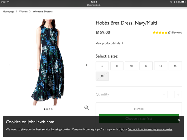This screenshot has width=187, height=140.
Task: Tap the quantity value field
Action: [171, 95]
